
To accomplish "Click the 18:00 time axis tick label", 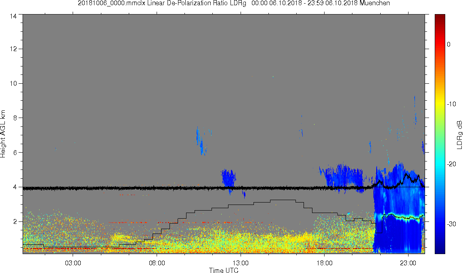I will tap(324, 263).
